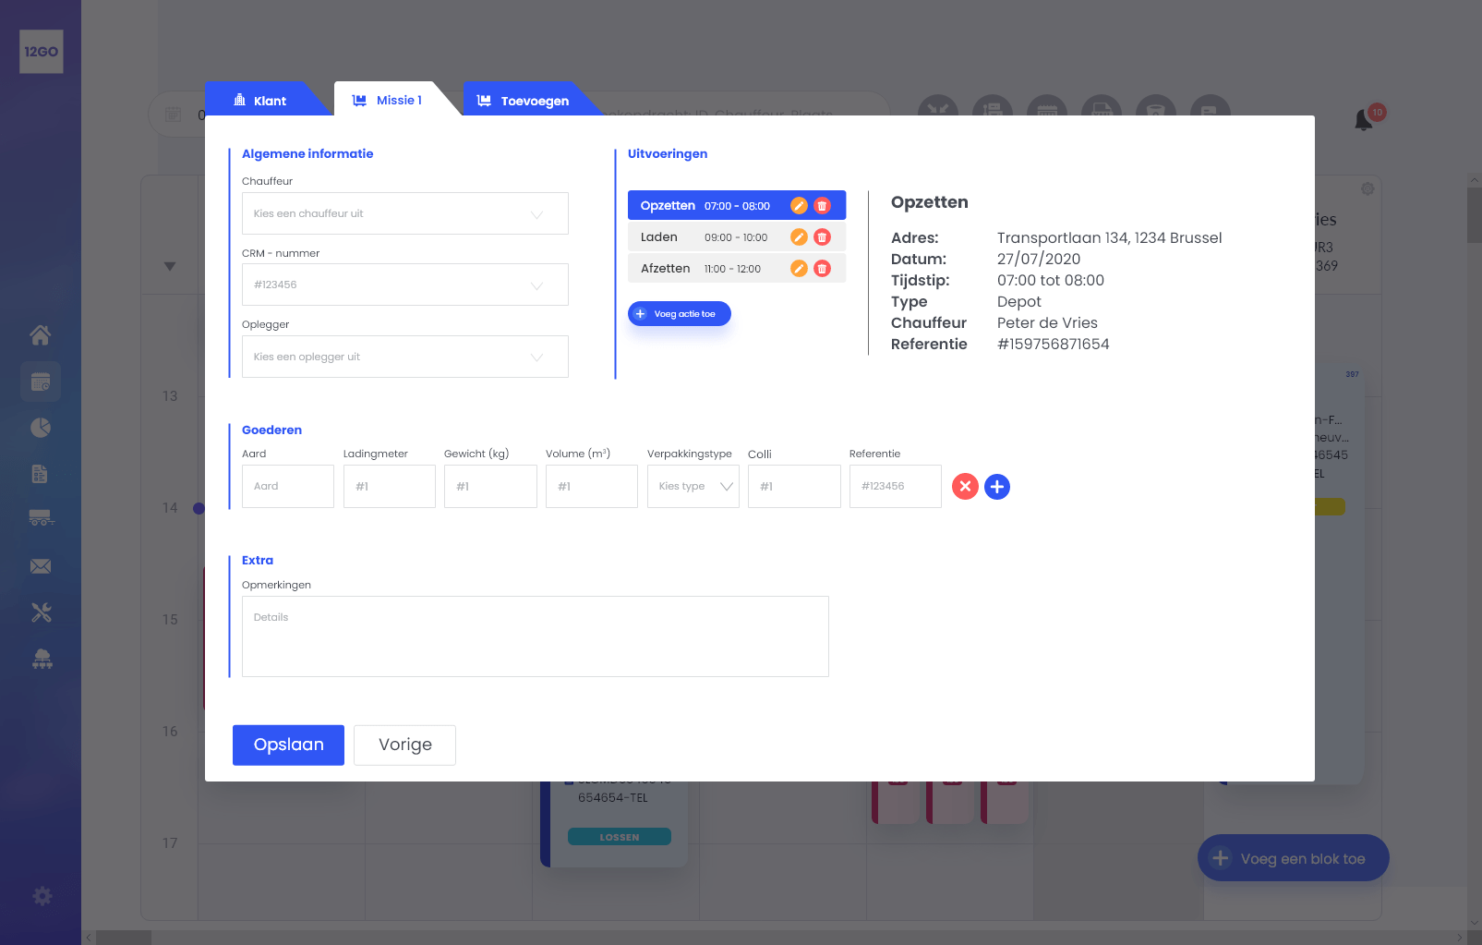Expand the Oplegger dropdown
This screenshot has width=1482, height=945.
coord(404,357)
